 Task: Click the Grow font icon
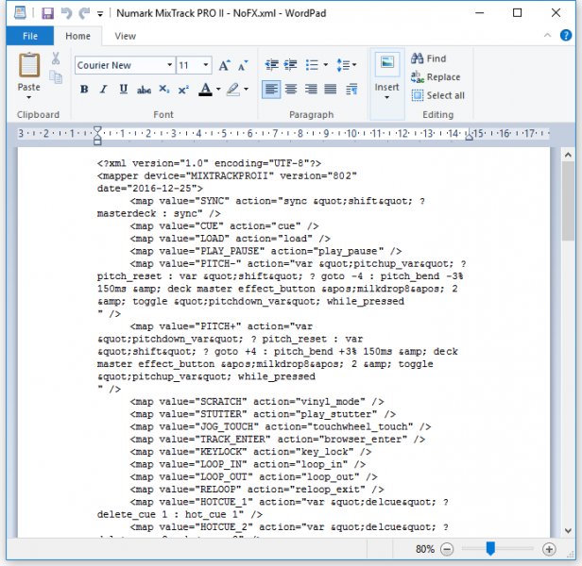[224, 65]
